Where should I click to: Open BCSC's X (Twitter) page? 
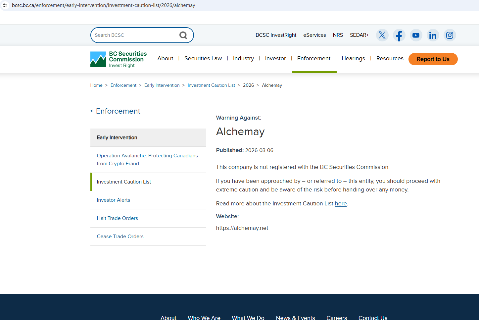point(382,35)
